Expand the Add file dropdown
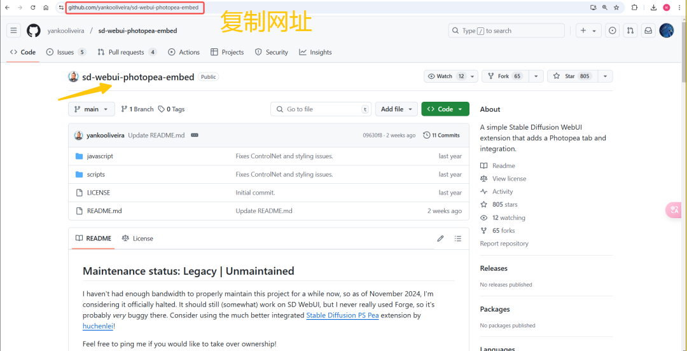 pyautogui.click(x=396, y=109)
